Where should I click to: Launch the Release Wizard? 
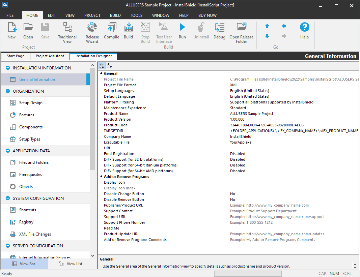[92, 32]
